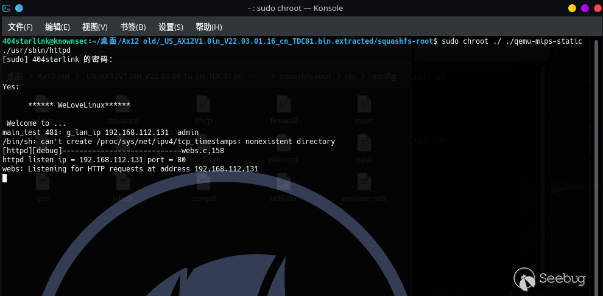Select the wireless_sdk file in background file manager
Viewport: 603px width, 296px height.
364,188
